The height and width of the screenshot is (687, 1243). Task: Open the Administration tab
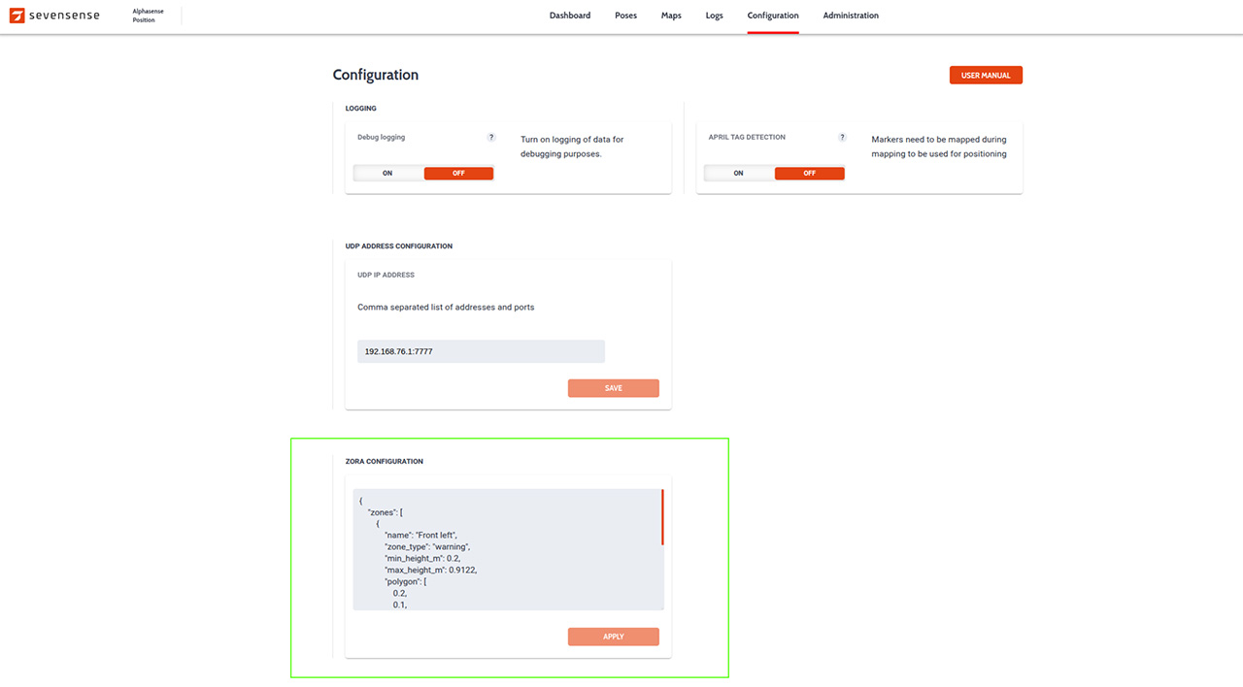(851, 16)
